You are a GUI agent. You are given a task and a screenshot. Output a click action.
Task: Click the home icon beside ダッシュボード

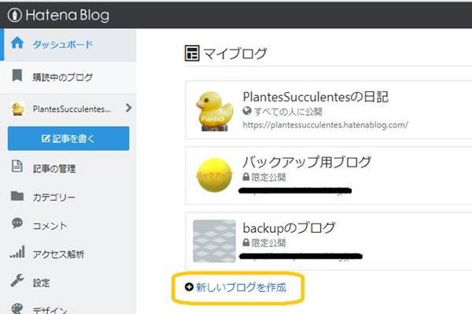17,42
